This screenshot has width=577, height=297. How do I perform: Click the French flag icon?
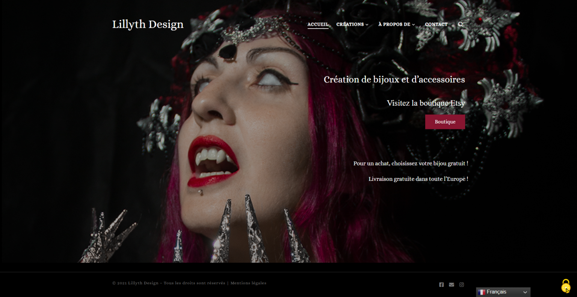[482, 292]
